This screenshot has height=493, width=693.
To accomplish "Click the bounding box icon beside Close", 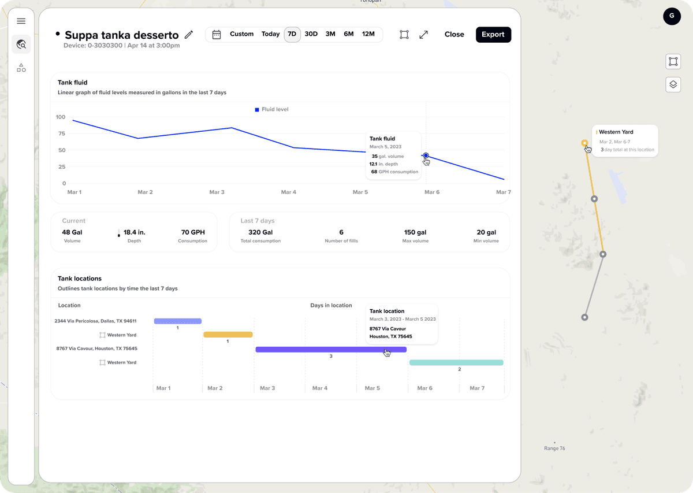I will 404,35.
